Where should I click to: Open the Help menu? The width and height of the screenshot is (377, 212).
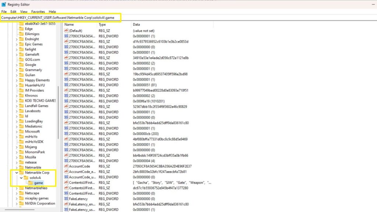[52, 11]
